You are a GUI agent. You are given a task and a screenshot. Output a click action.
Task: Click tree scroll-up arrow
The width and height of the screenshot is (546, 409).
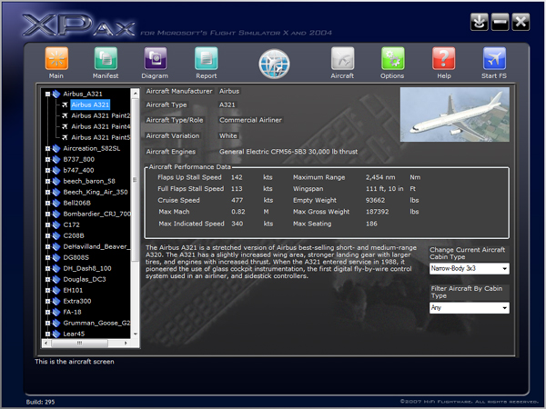tap(135, 94)
